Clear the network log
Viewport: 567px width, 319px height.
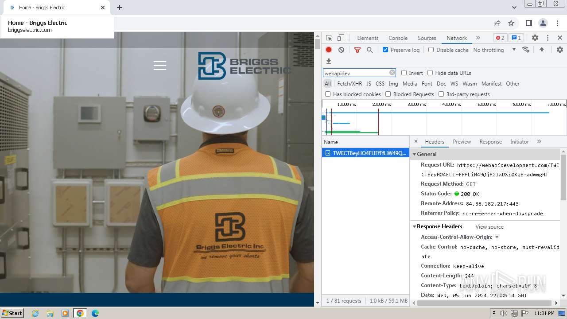pyautogui.click(x=341, y=50)
